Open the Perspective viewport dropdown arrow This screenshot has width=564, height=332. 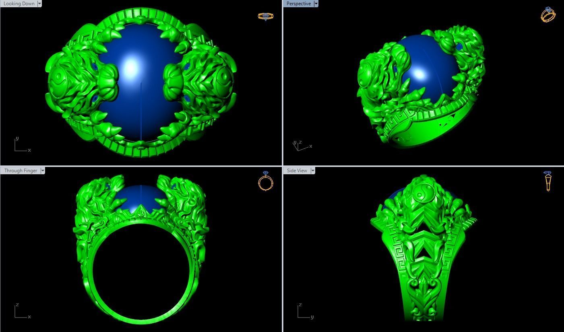[316, 4]
